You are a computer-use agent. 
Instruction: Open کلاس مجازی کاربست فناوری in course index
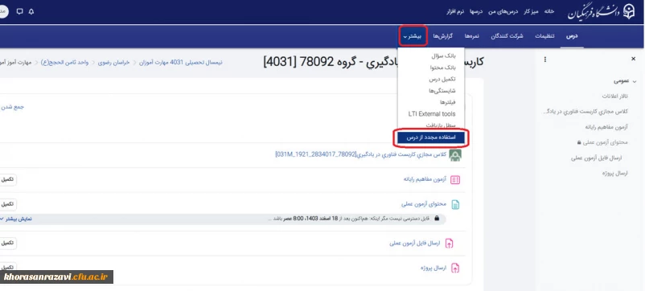585,112
